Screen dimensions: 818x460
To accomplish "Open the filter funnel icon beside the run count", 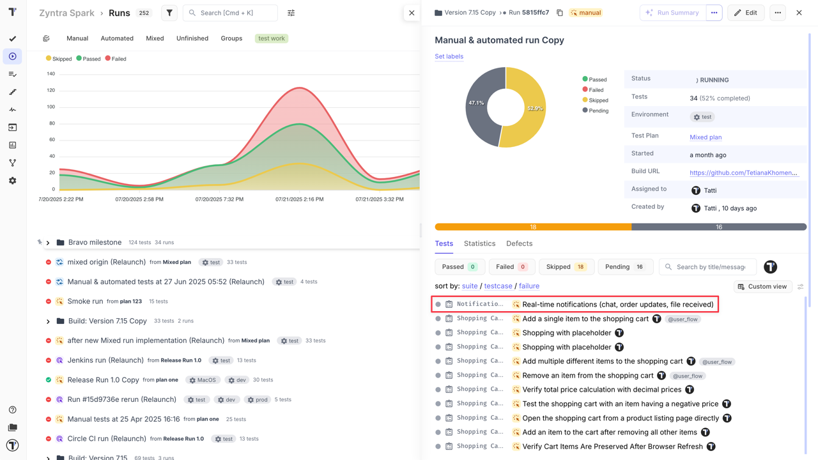I will click(x=168, y=12).
